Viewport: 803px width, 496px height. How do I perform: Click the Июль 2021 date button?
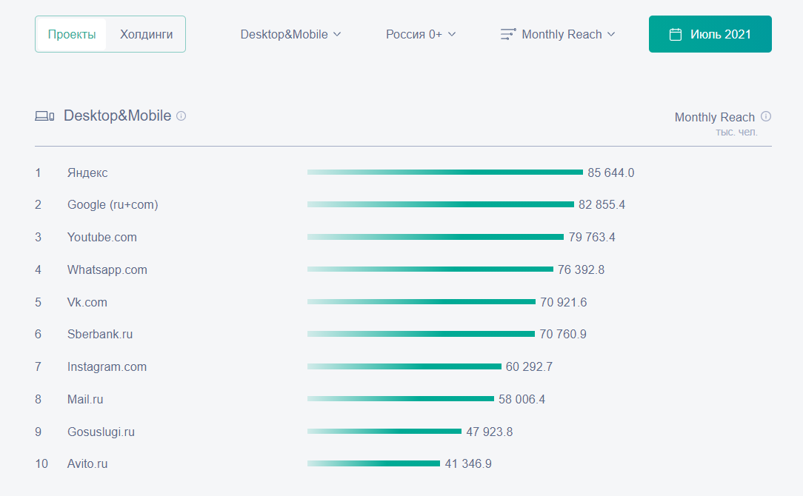[710, 34]
